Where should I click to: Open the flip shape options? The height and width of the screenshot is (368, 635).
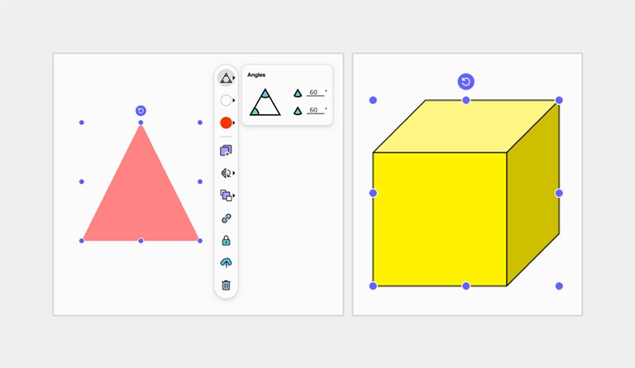[x=226, y=173]
